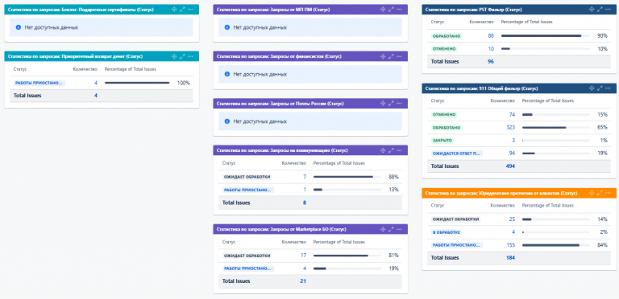Maximize the Запросы от Почты России gadget
Screen dimensions: 619x299
[391, 103]
